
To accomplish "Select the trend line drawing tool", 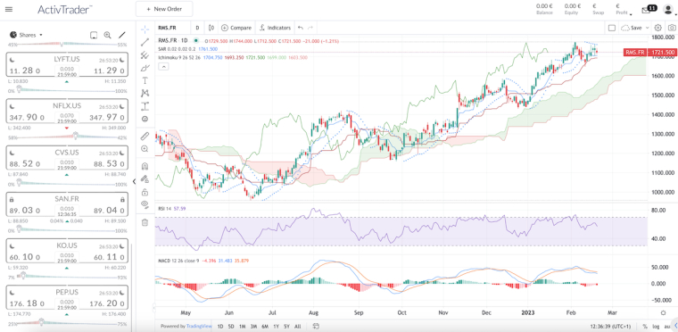I will (145, 42).
